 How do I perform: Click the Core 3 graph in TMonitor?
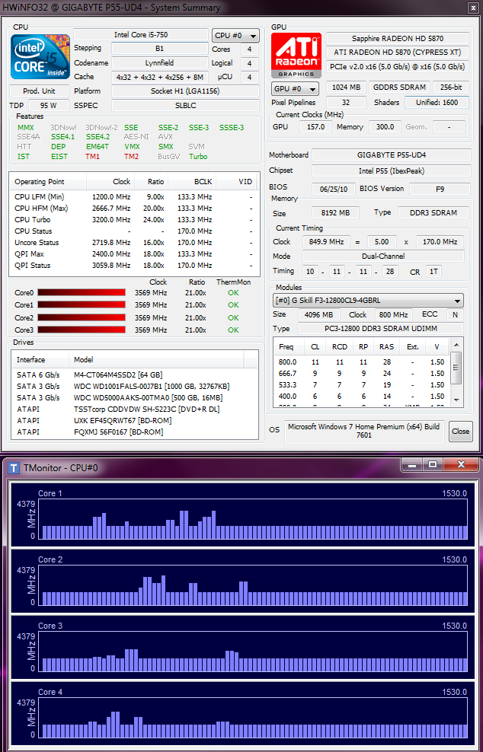252,652
